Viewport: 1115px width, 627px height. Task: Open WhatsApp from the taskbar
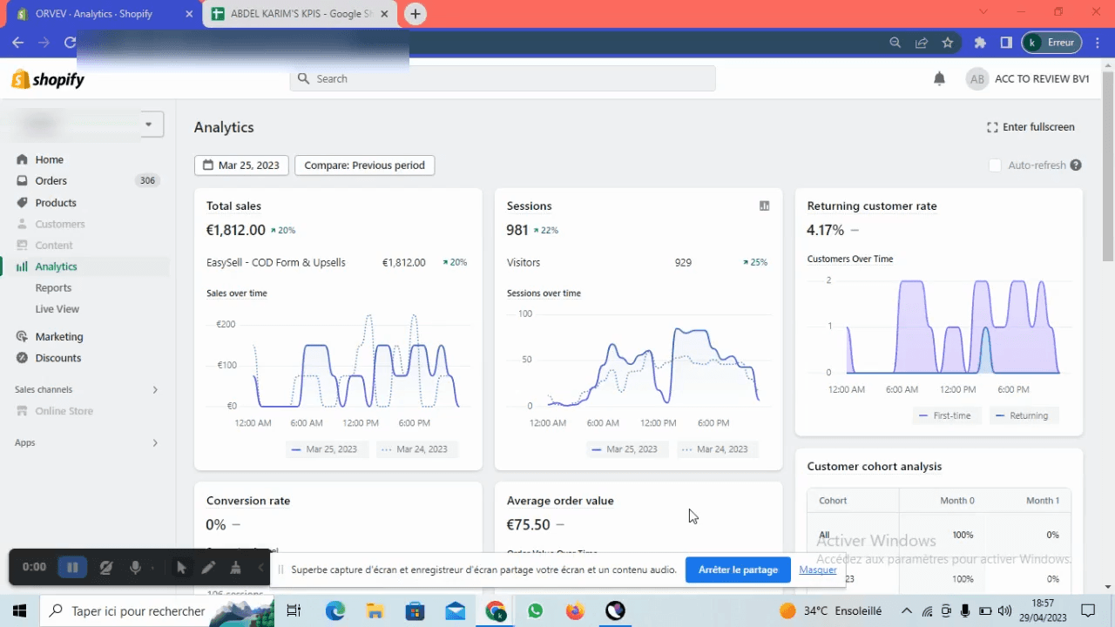pyautogui.click(x=535, y=610)
